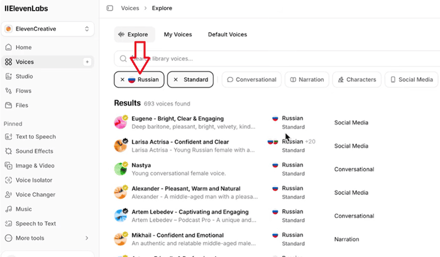Click the +20 languages badge for Larisa

[x=310, y=141]
